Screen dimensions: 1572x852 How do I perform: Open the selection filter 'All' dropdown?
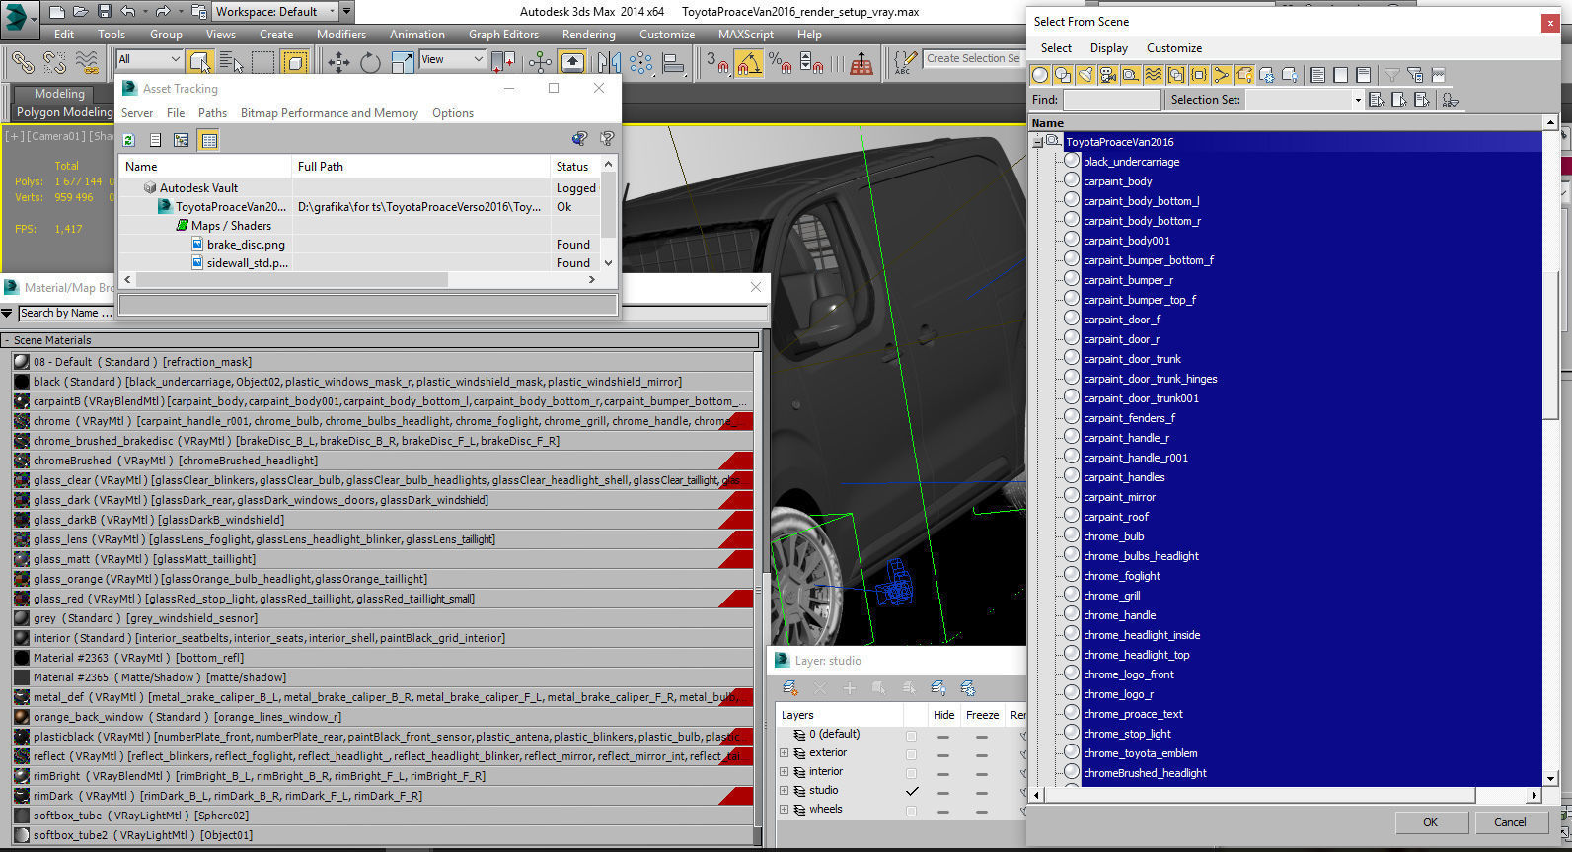(x=148, y=60)
